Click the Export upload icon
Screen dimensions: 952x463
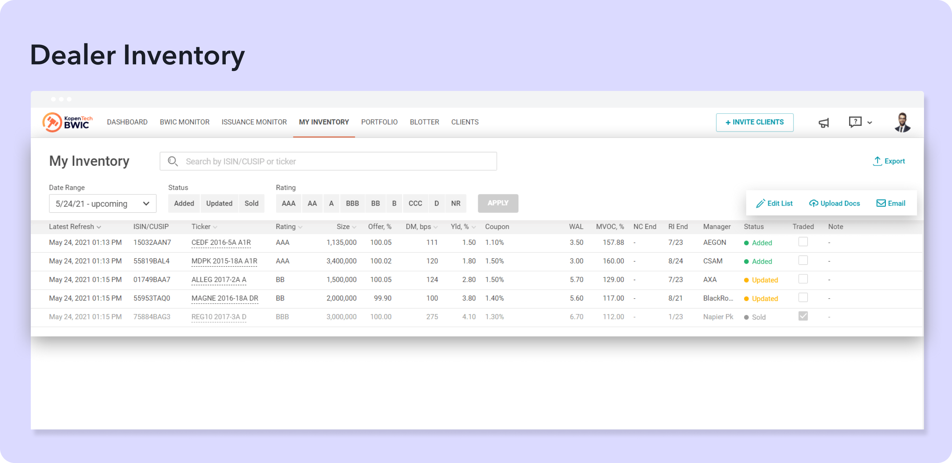pos(877,161)
